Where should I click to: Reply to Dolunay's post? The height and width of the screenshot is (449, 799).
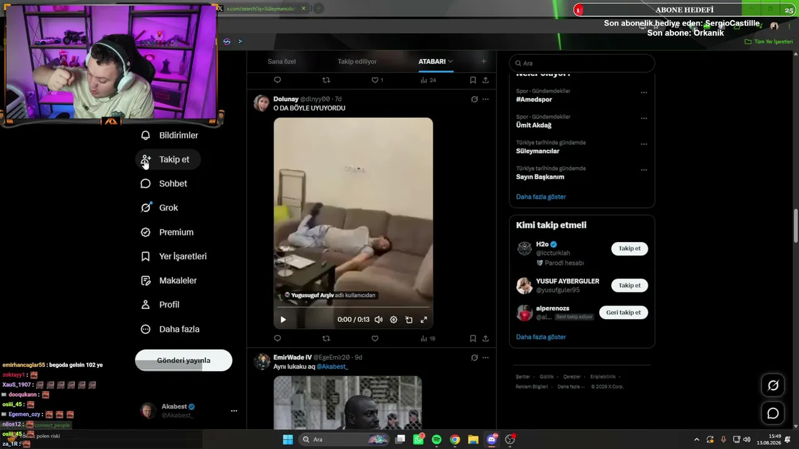coord(277,339)
